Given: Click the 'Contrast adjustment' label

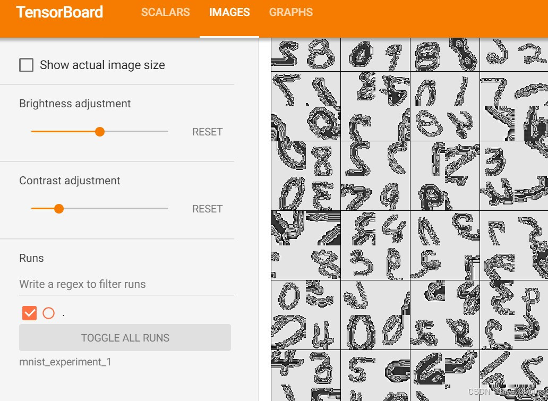Looking at the screenshot, I should 70,181.
